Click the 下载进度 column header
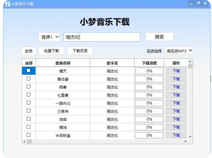Viewport: 212px width, 158px height. [x=149, y=63]
